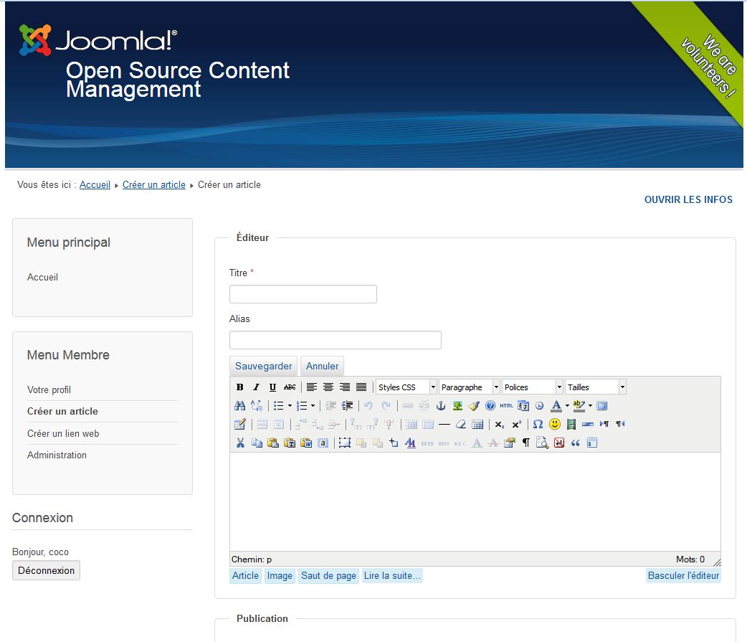The height and width of the screenshot is (642, 747).
Task: Click Sauvegarder button
Action: point(263,366)
